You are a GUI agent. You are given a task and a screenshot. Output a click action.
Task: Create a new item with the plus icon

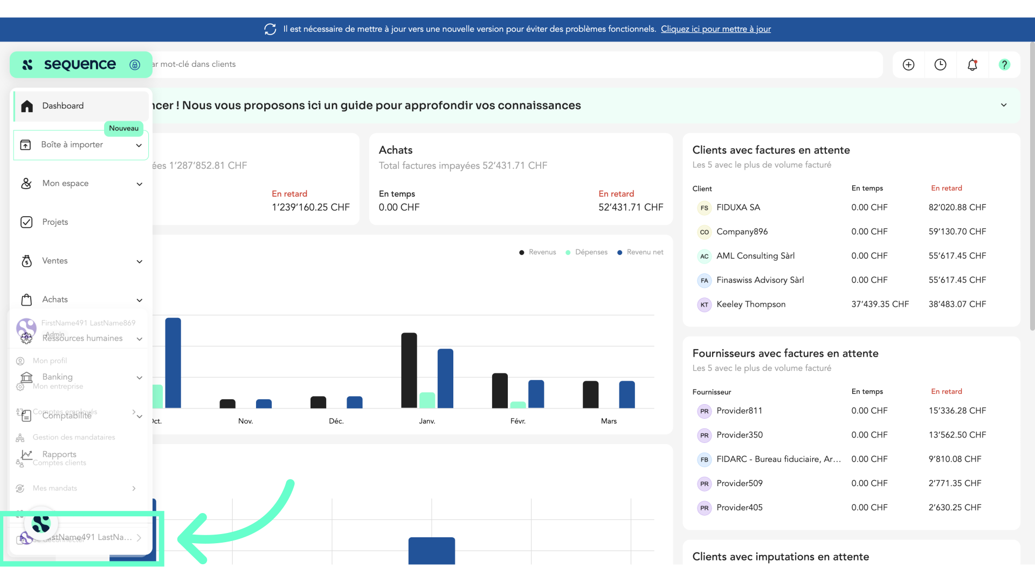pos(908,64)
